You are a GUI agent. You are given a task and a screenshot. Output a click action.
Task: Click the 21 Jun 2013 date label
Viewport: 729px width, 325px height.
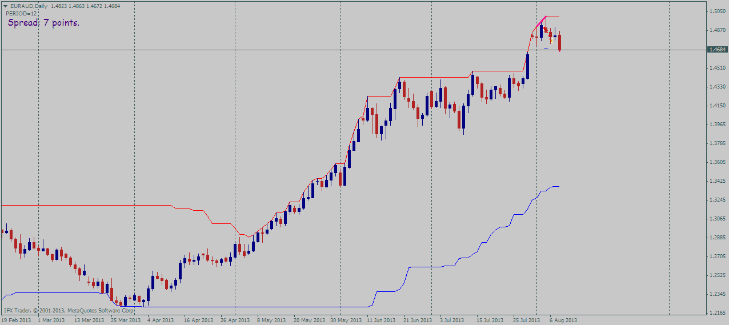click(x=418, y=320)
